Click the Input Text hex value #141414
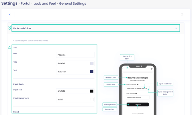The height and width of the screenshot is (115, 192). [x=72, y=91]
